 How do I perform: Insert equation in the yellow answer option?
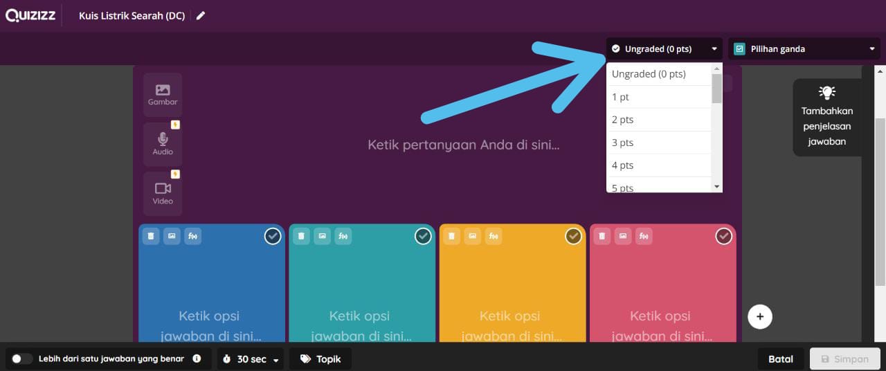493,236
